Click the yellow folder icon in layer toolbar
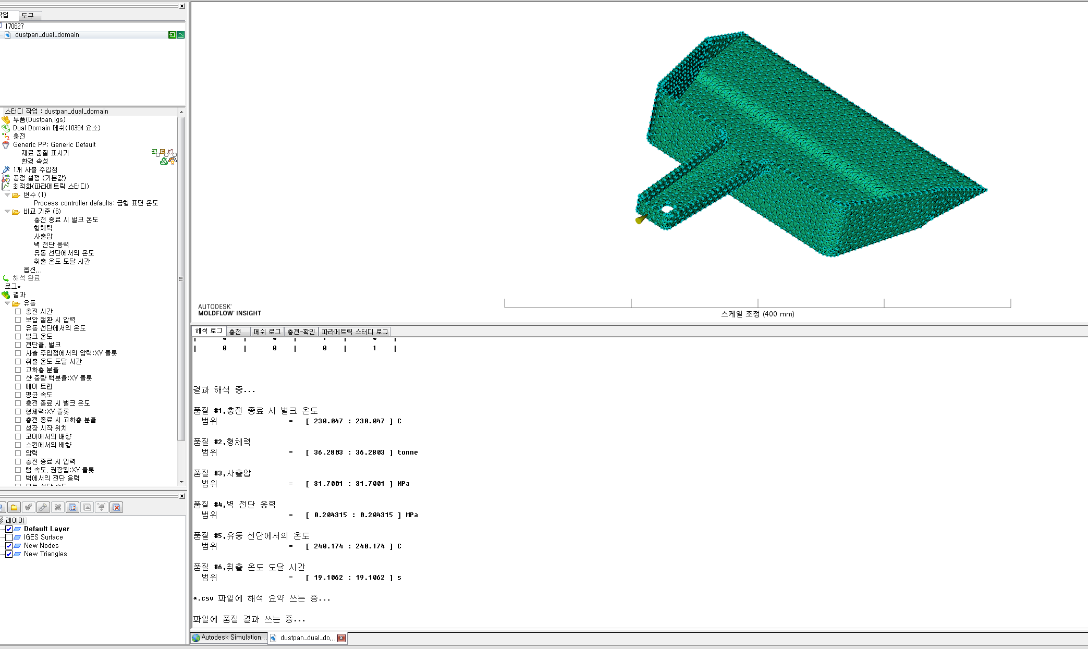 pyautogui.click(x=14, y=507)
